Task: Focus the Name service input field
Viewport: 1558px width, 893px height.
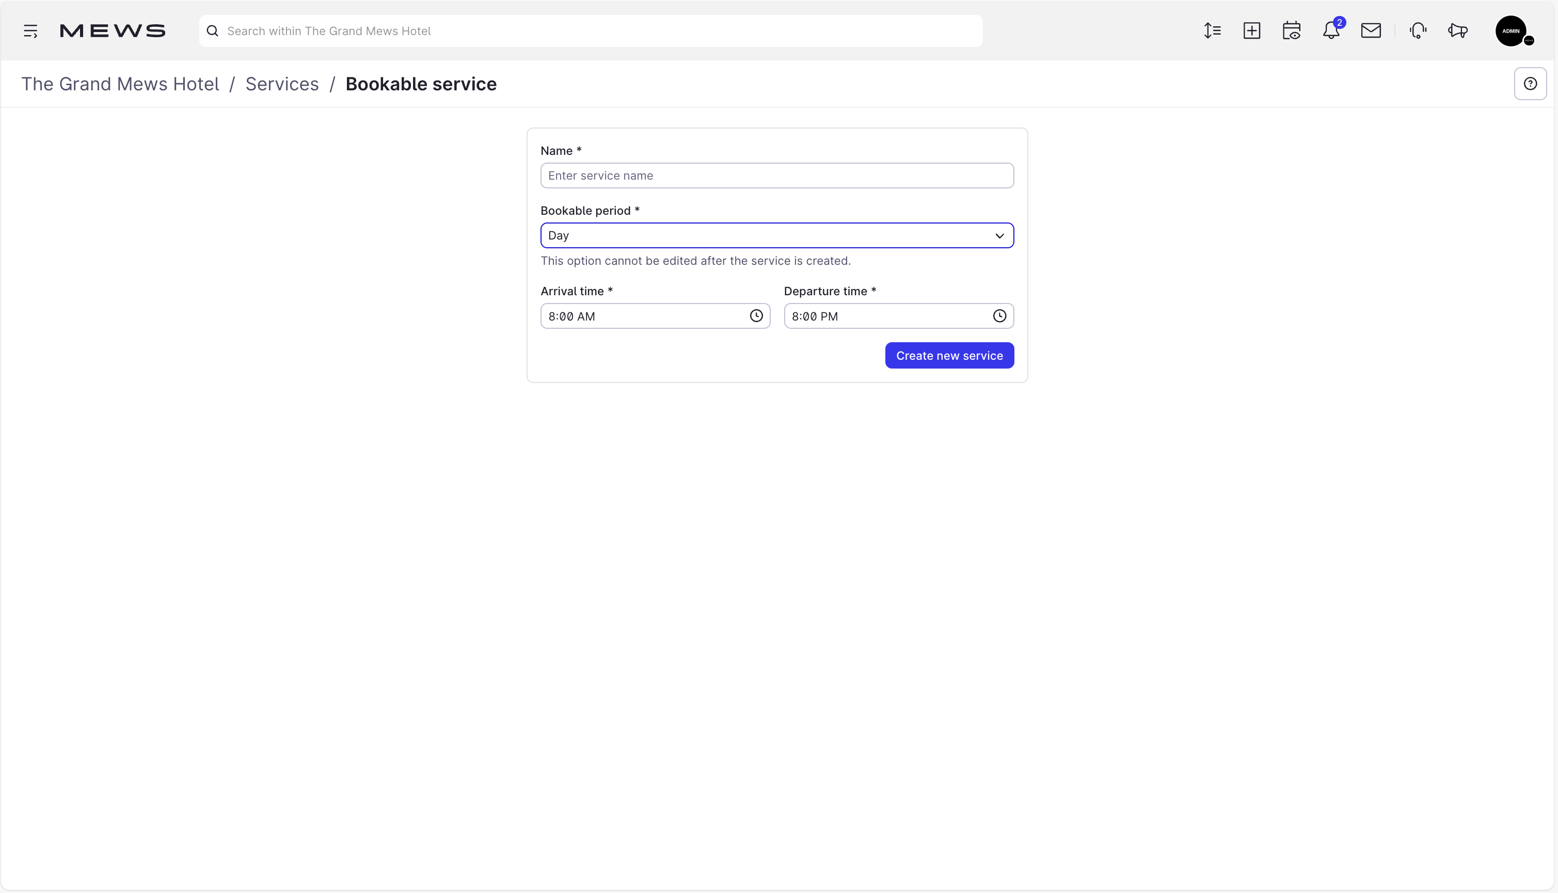Action: 777,176
